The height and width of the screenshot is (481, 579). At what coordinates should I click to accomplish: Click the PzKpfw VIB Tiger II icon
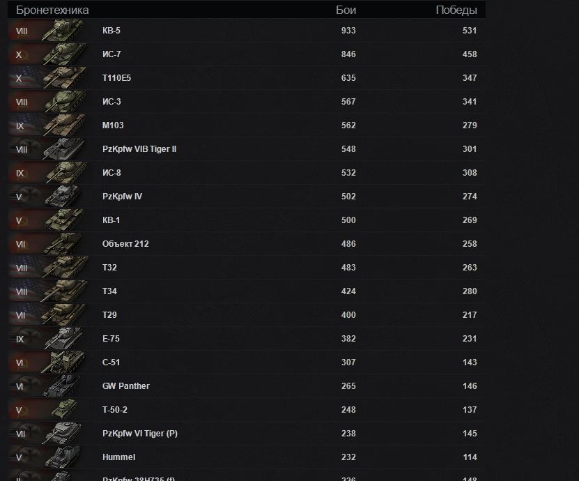[x=65, y=149]
